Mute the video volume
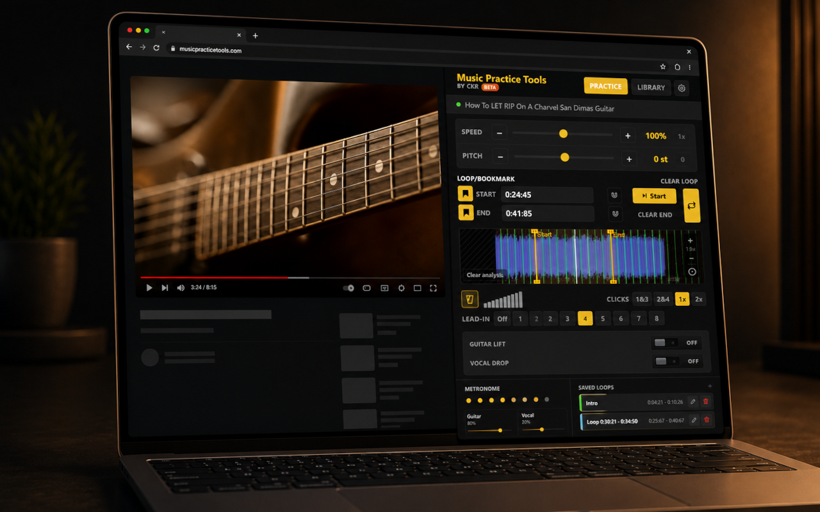 click(x=181, y=288)
